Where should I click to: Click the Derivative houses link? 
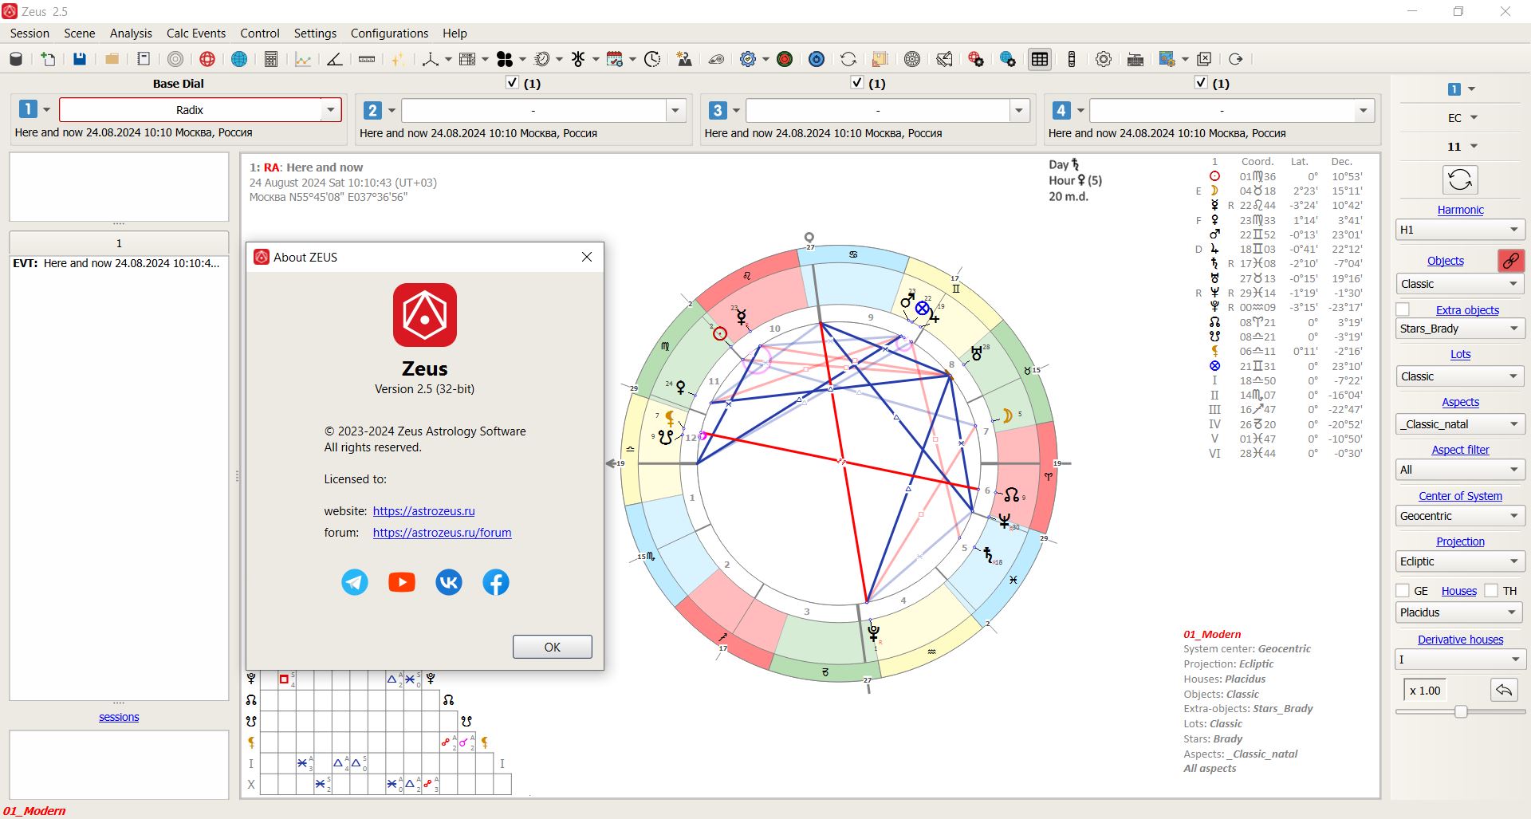[x=1460, y=640]
